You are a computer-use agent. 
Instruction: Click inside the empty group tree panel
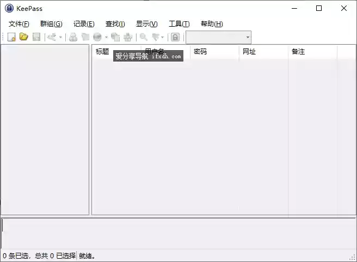point(45,131)
